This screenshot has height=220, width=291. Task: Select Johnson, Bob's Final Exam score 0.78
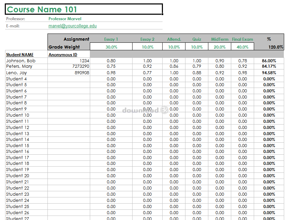[242, 61]
